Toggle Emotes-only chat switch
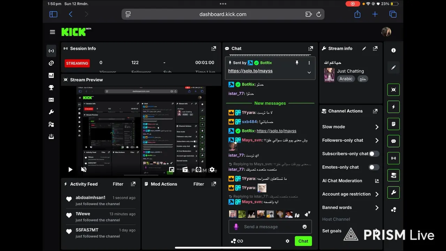The height and width of the screenshot is (251, 446). point(374,167)
